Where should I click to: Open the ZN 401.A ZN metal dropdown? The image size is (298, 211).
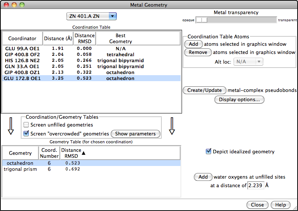(x=91, y=16)
